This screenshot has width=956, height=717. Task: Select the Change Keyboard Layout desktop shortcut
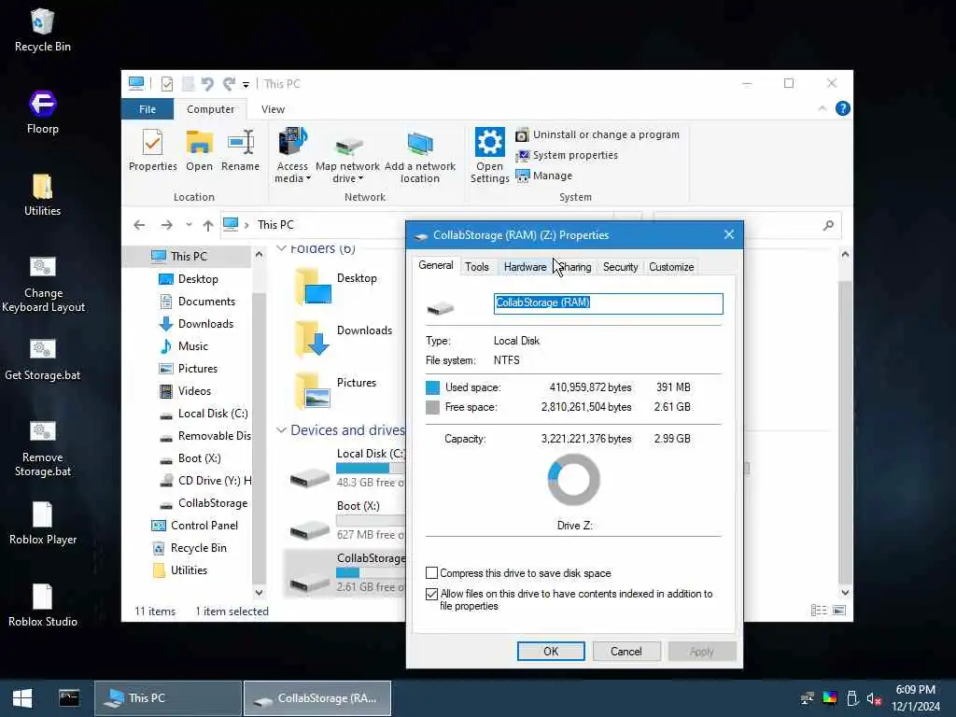(43, 284)
